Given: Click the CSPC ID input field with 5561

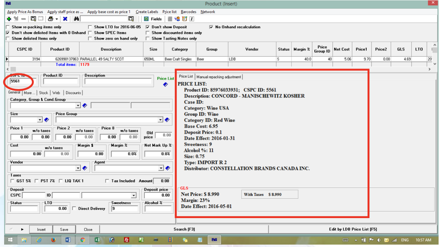Looking at the screenshot, I should (x=23, y=82).
